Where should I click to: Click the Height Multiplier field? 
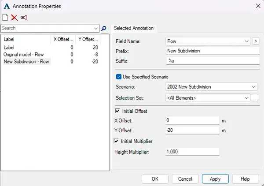tap(192, 152)
